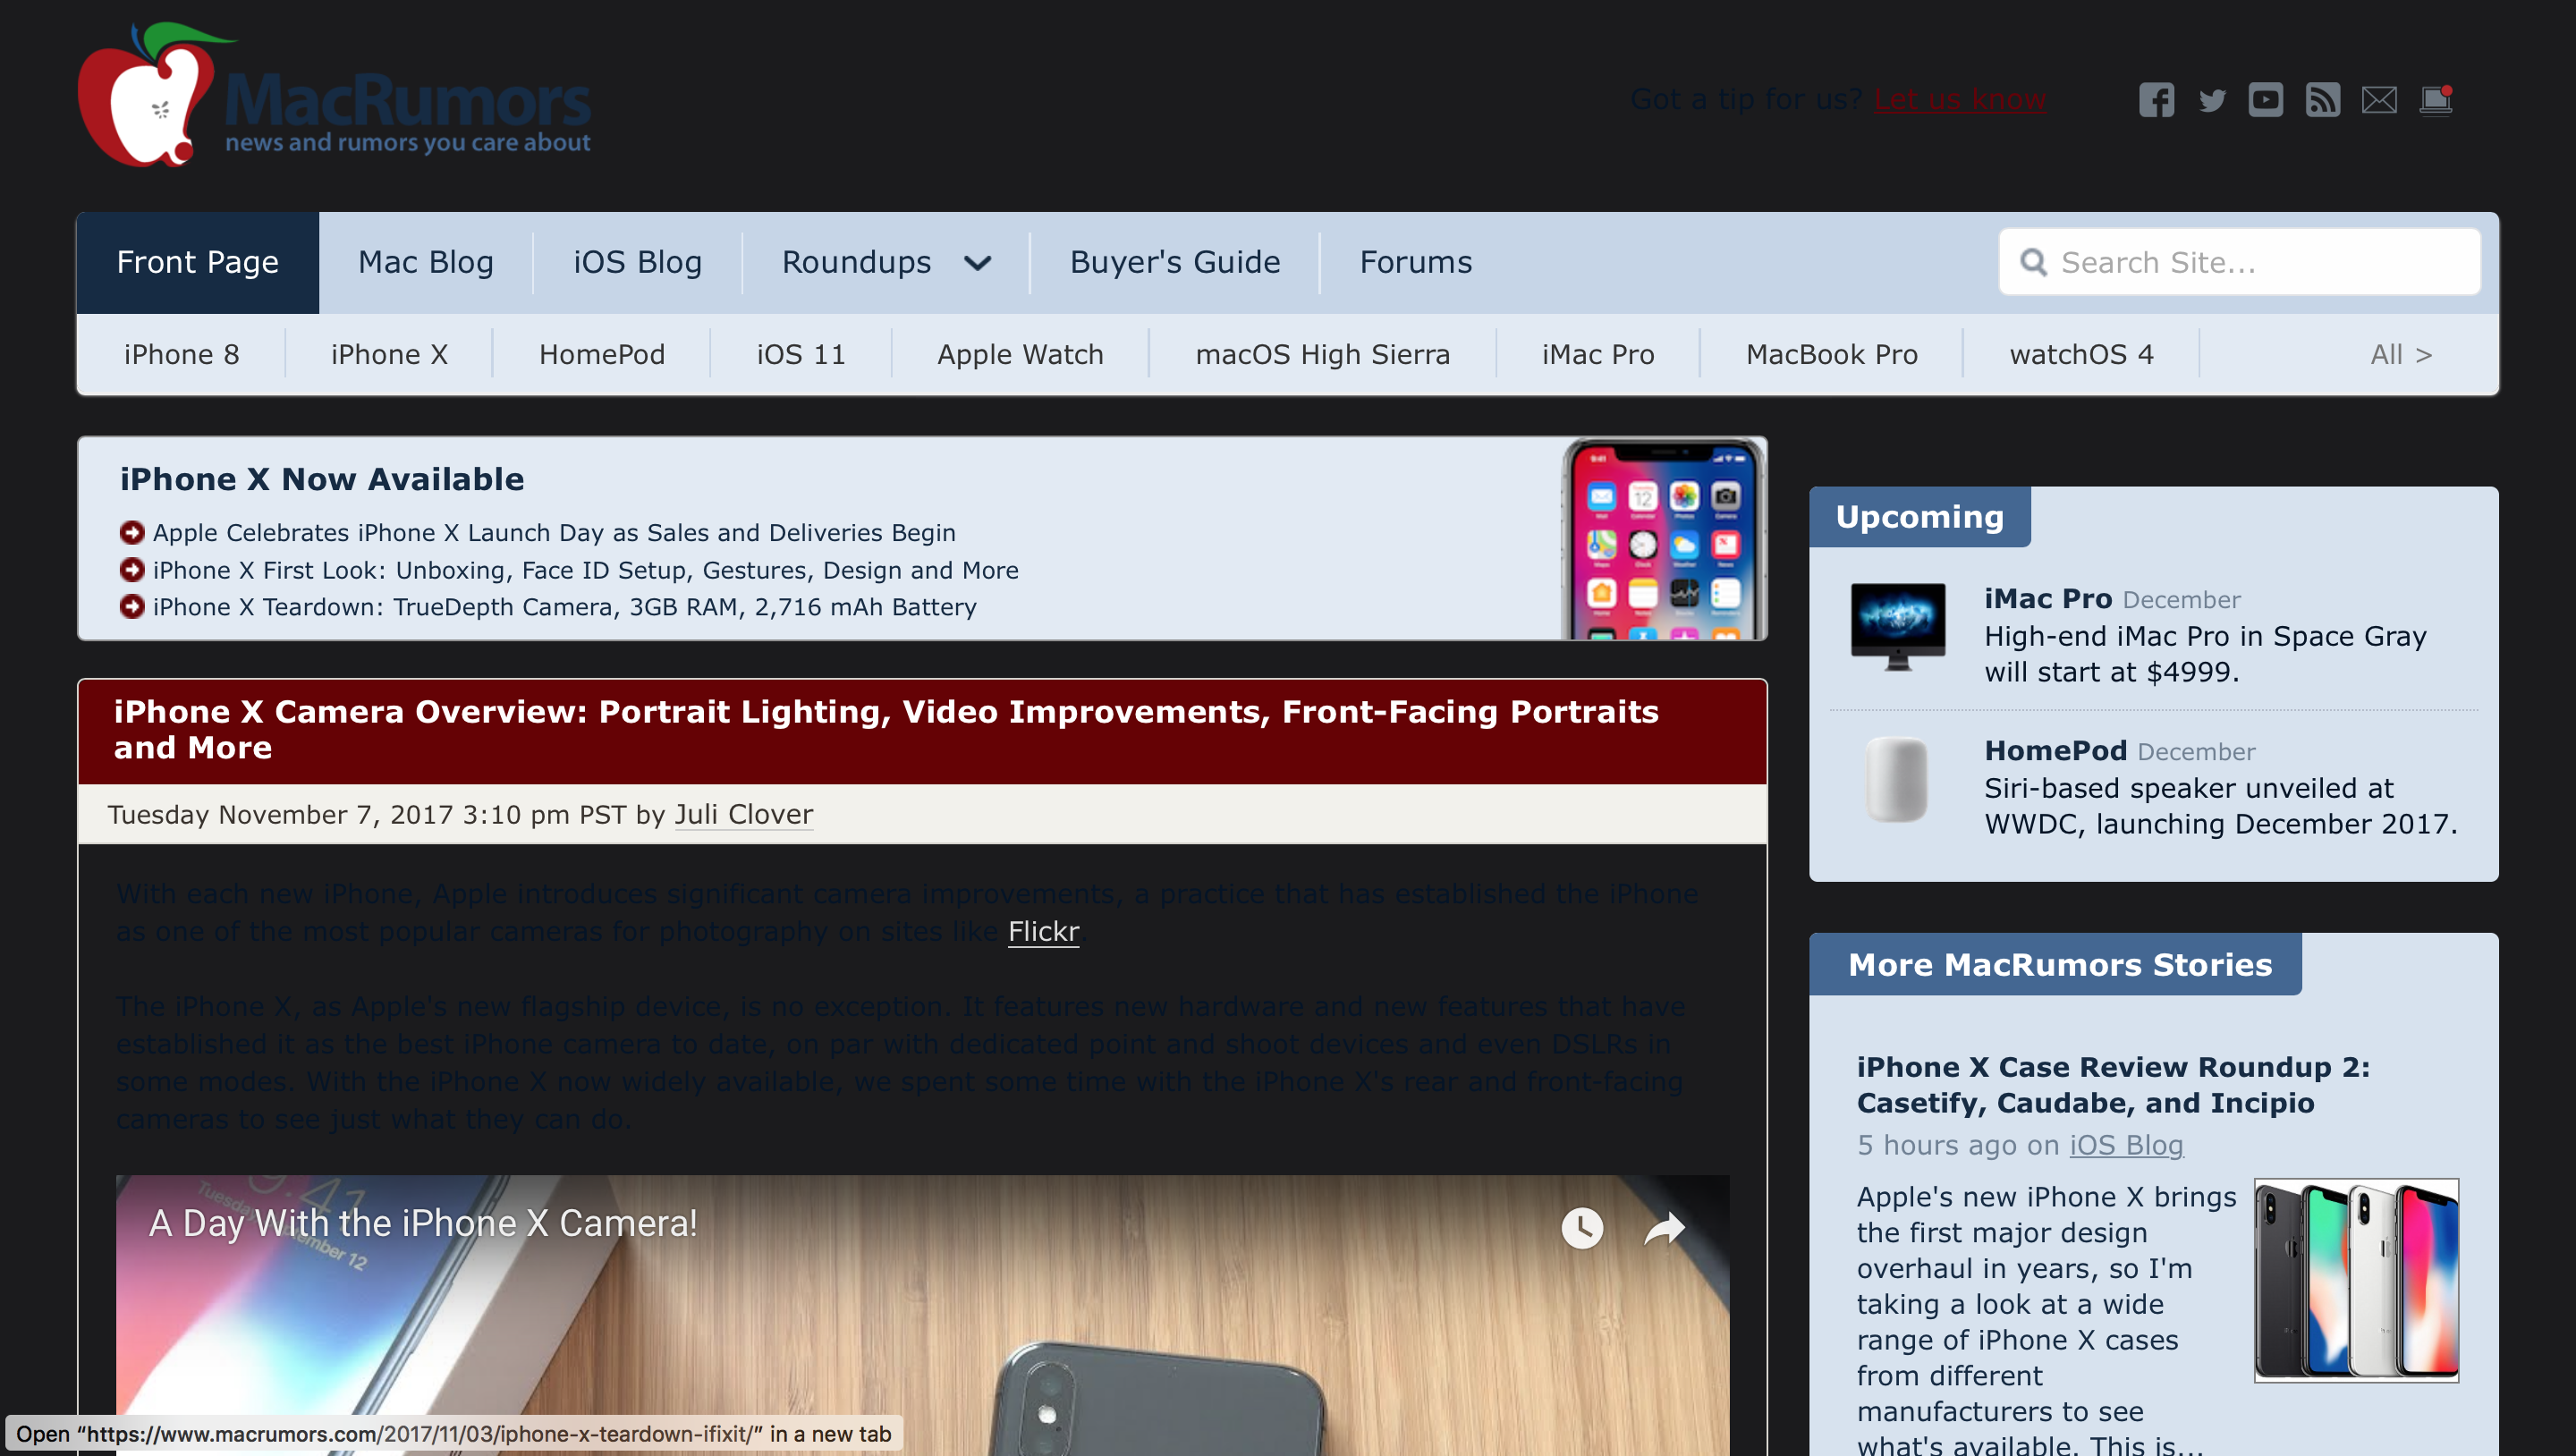Show all roundups via All >
The height and width of the screenshot is (1456, 2576).
[2401, 354]
